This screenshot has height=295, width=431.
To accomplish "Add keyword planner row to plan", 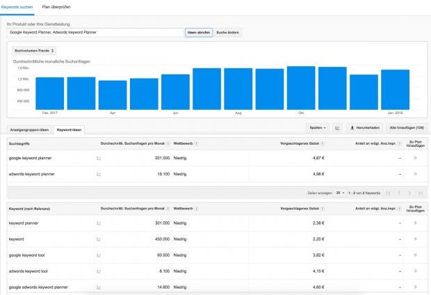I will coord(415,223).
